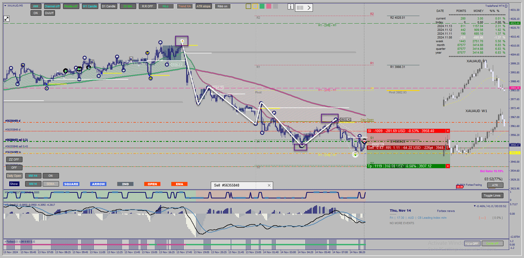Enable the 2X MA button

(128, 6)
